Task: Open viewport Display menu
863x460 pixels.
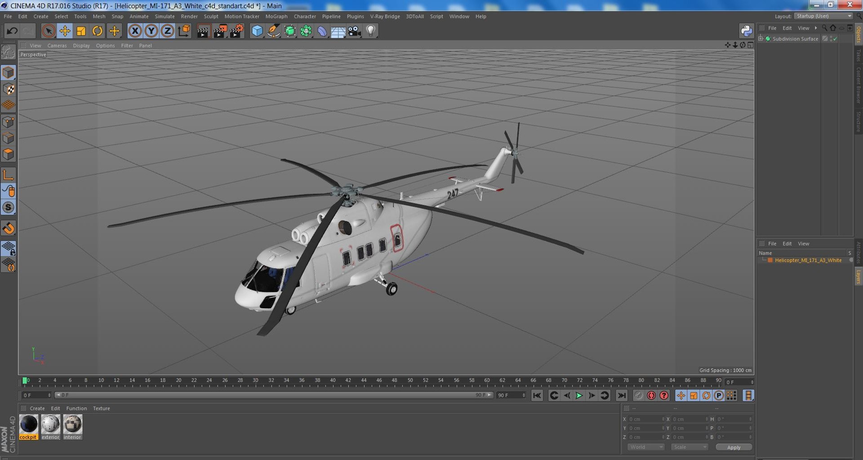Action: click(81, 46)
